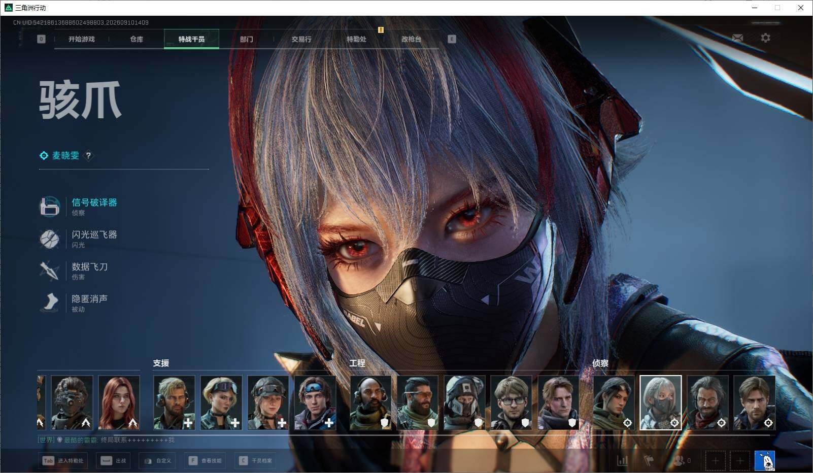Select the dark-haired female recon operator
813x473 pixels.
[614, 402]
